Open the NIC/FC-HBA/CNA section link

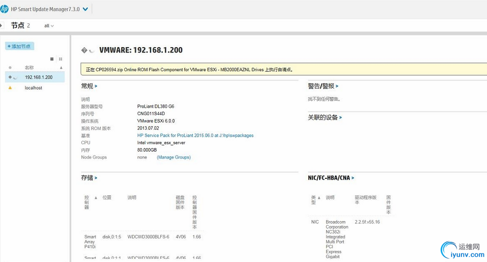(331, 178)
